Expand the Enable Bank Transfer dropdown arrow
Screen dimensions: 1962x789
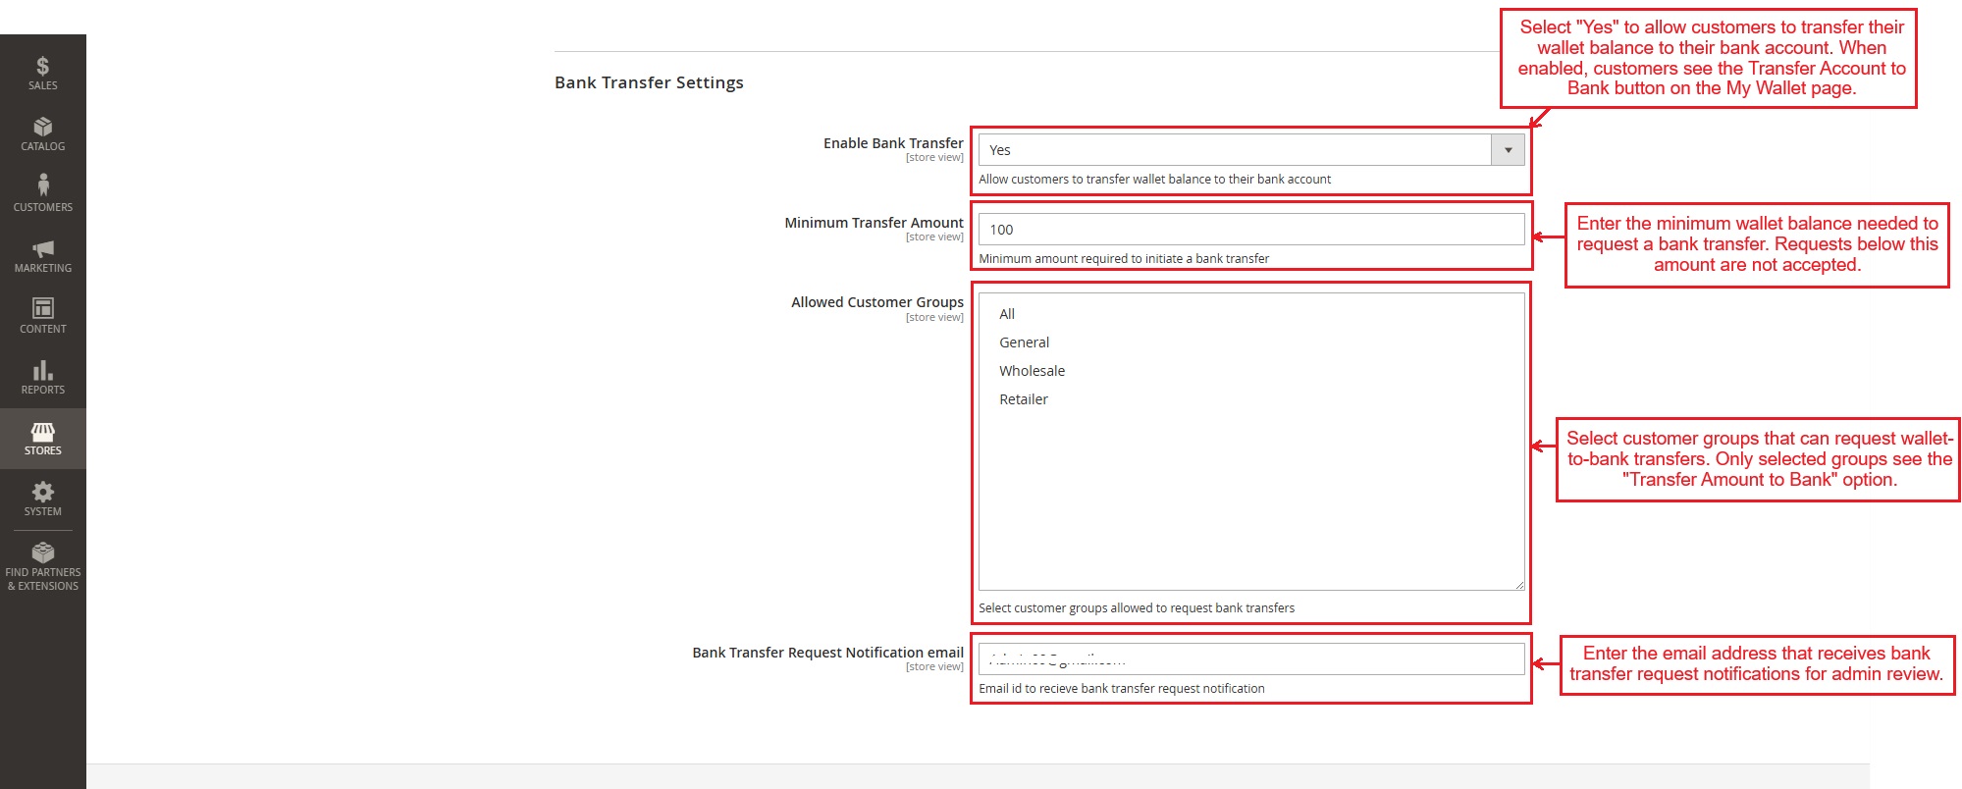1508,150
